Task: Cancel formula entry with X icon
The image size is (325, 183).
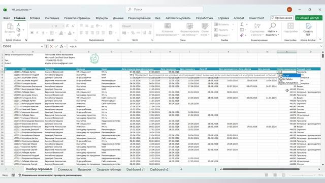Action: 51,46
